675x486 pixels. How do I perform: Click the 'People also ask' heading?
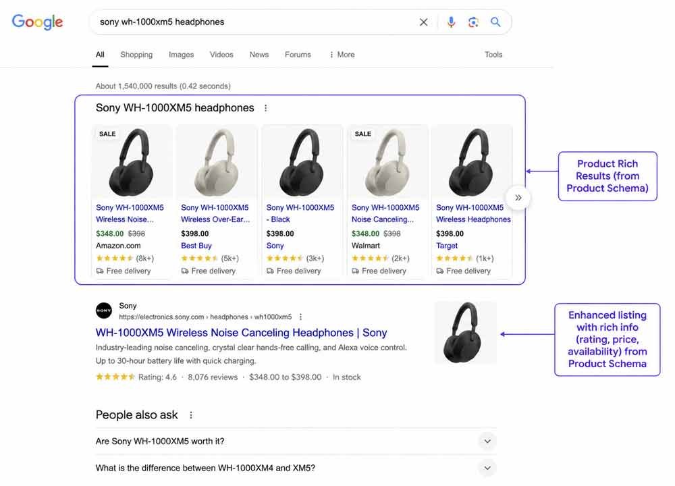pyautogui.click(x=136, y=415)
